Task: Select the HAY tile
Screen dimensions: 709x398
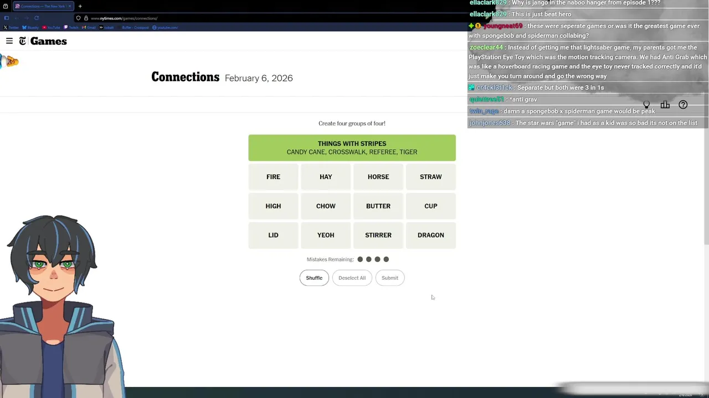Action: (x=326, y=177)
